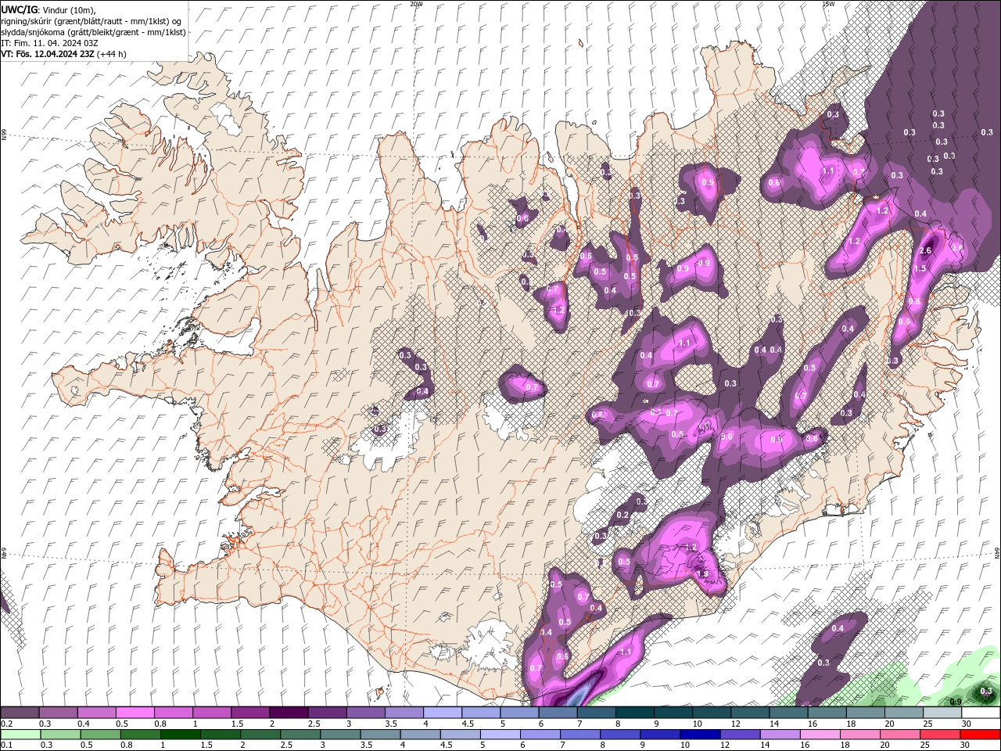Select the IT: Fim. 11. 04. 2024 03Z line
Screen dimensions: 1001x751
(x=49, y=43)
